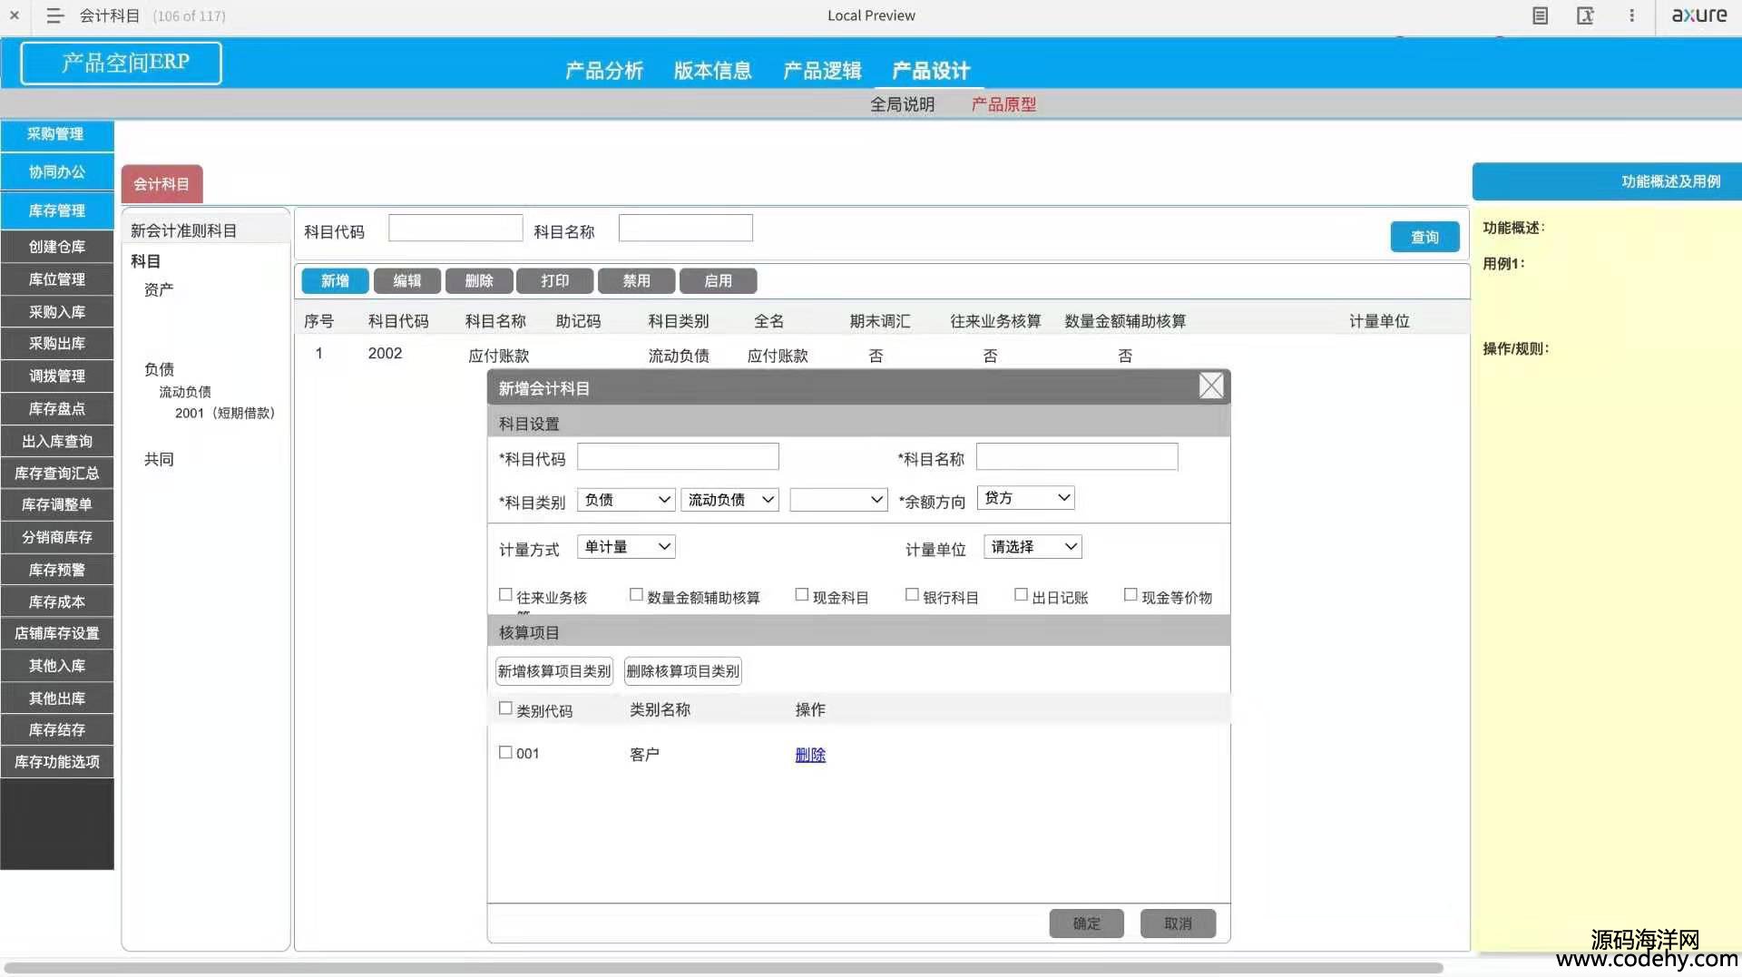Open the 产品原型 sub tab
1742x977 pixels.
tap(1003, 104)
